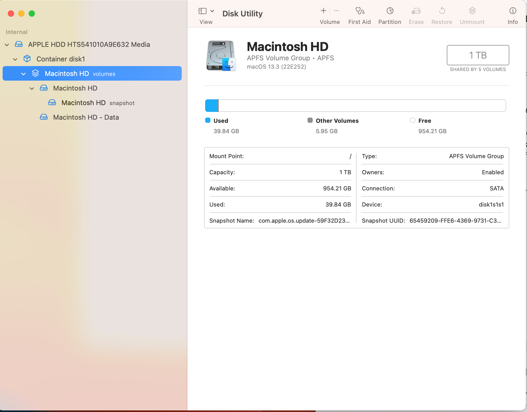
Task: Click Macintosh HD - Data drive icon
Action: [44, 117]
